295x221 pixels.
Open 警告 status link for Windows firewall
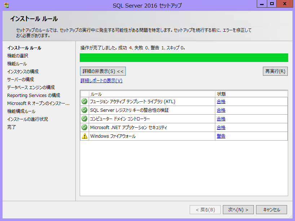pos(221,136)
